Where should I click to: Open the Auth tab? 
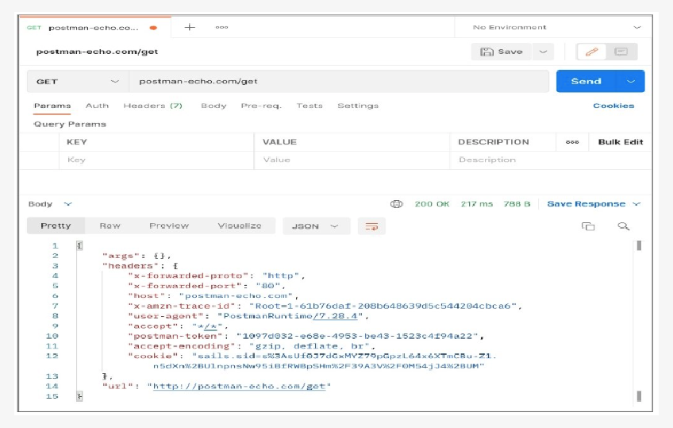tap(97, 106)
